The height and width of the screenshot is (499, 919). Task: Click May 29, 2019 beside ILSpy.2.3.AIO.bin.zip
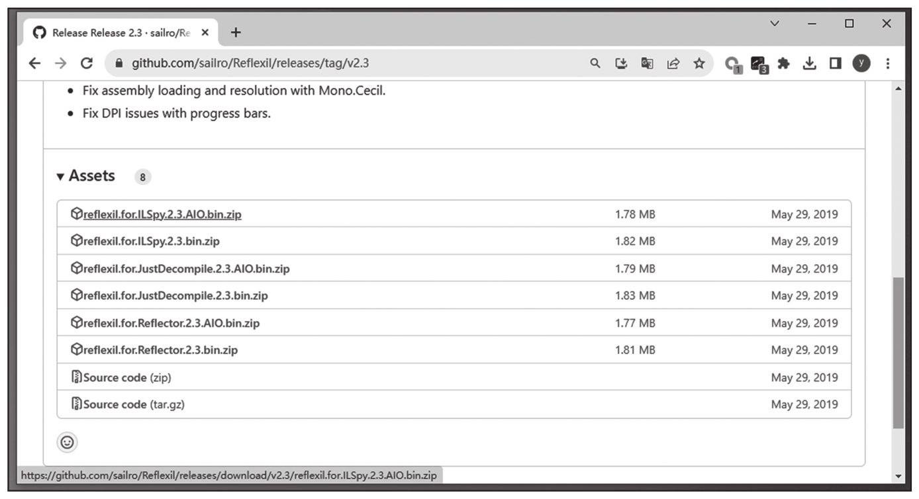click(804, 214)
